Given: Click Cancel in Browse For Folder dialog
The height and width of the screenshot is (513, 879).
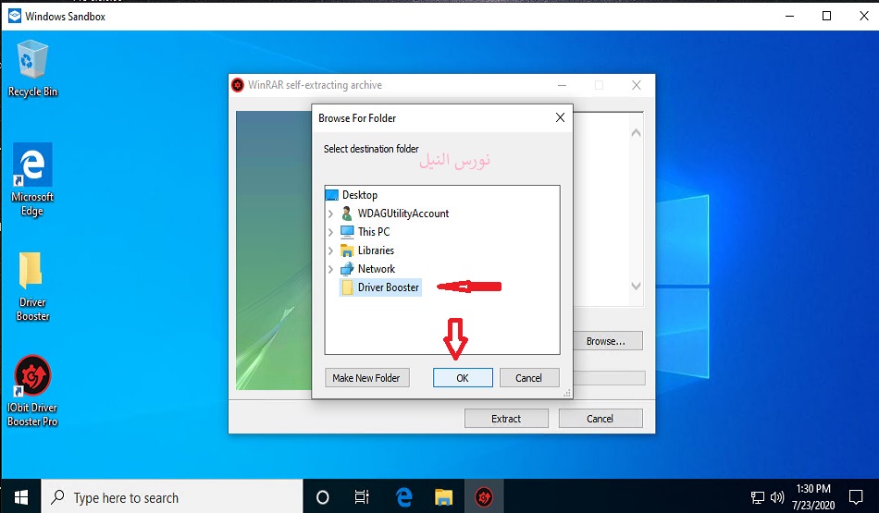Looking at the screenshot, I should click(x=528, y=378).
